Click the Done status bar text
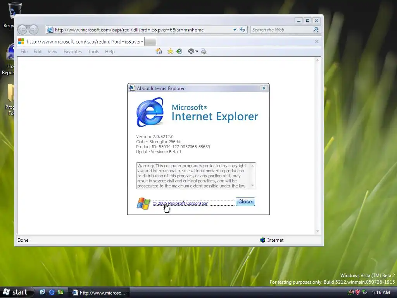The height and width of the screenshot is (298, 397). tap(23, 240)
